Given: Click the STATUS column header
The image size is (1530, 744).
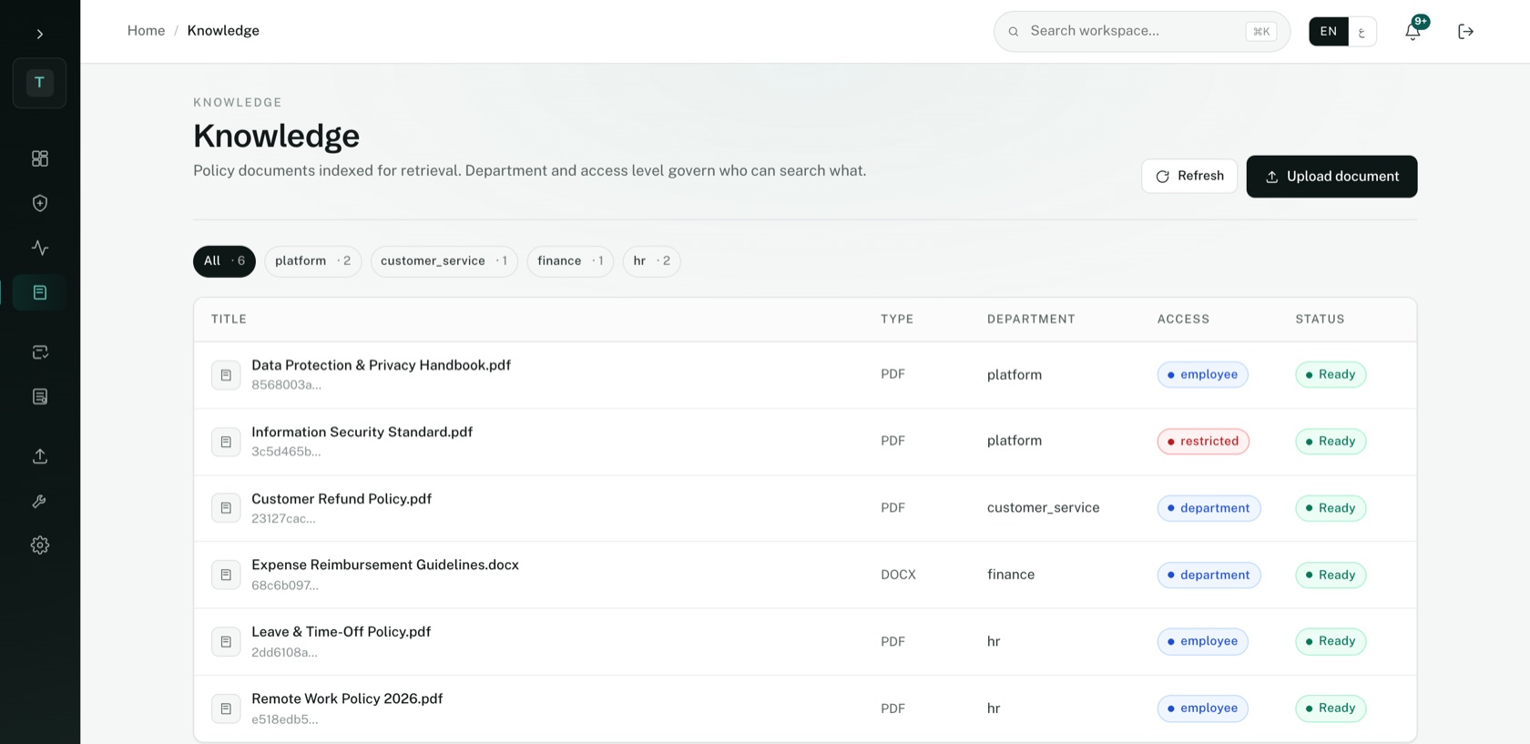Looking at the screenshot, I should click(1320, 319).
